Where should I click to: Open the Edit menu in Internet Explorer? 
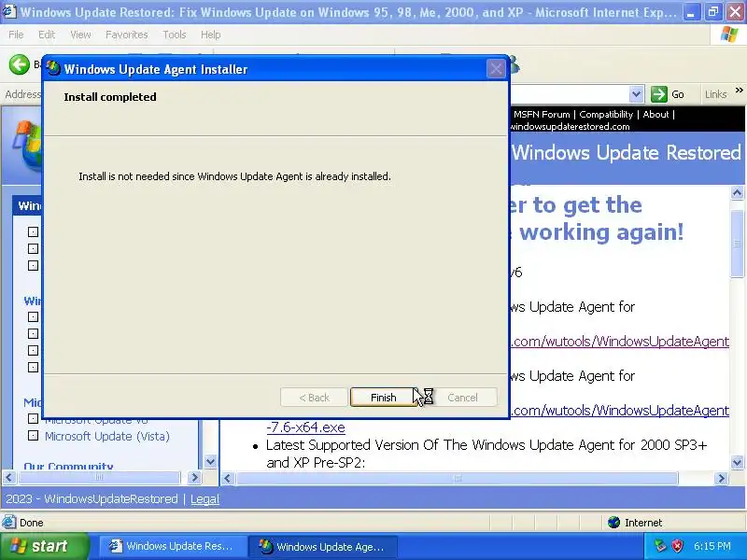(47, 35)
